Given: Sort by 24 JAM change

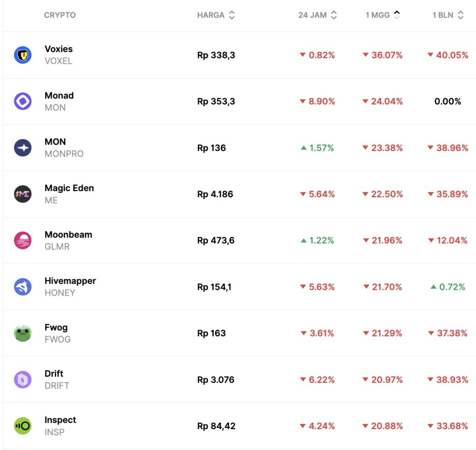Looking at the screenshot, I should coord(317,15).
